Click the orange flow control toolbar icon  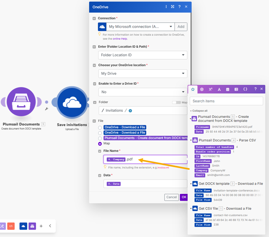11,226
